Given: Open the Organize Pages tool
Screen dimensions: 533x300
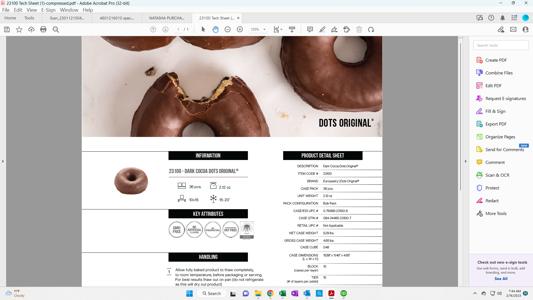Looking at the screenshot, I should pyautogui.click(x=496, y=137).
